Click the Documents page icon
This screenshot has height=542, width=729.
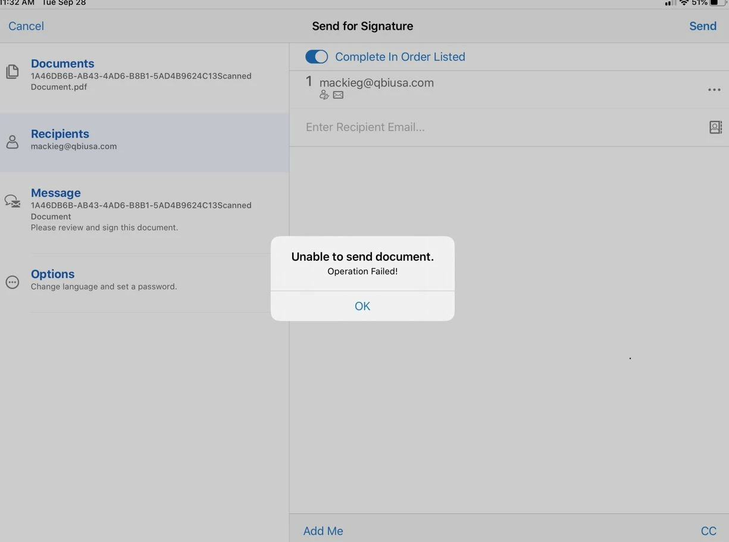point(12,72)
